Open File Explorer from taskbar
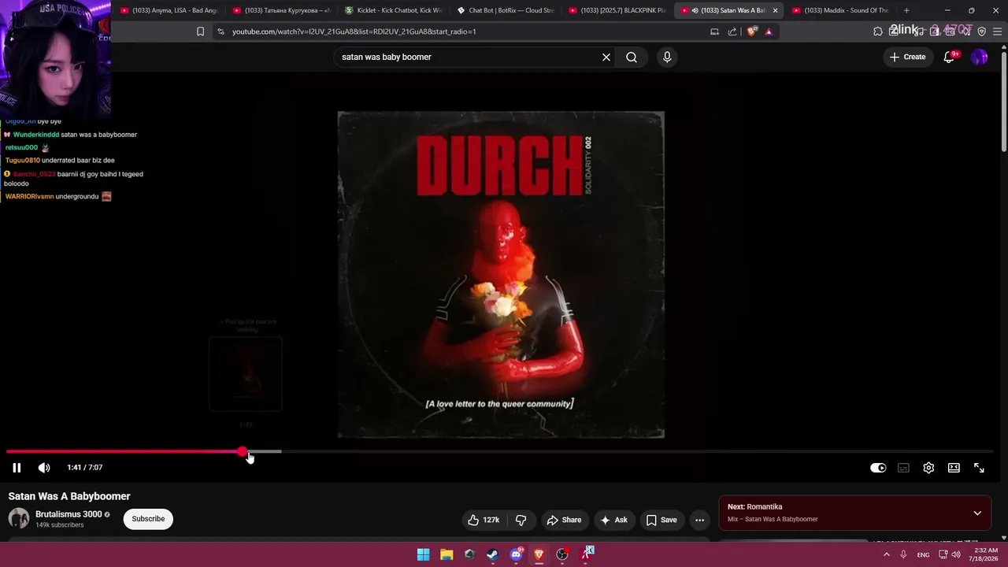The image size is (1008, 567). click(447, 554)
